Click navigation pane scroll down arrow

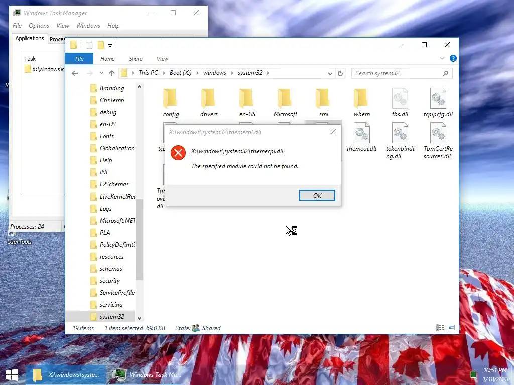click(140, 318)
